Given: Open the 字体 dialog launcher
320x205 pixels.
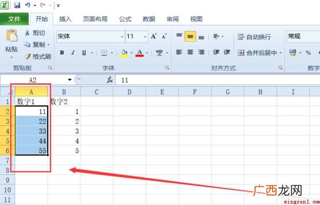Looking at the screenshot, I should tap(167, 68).
